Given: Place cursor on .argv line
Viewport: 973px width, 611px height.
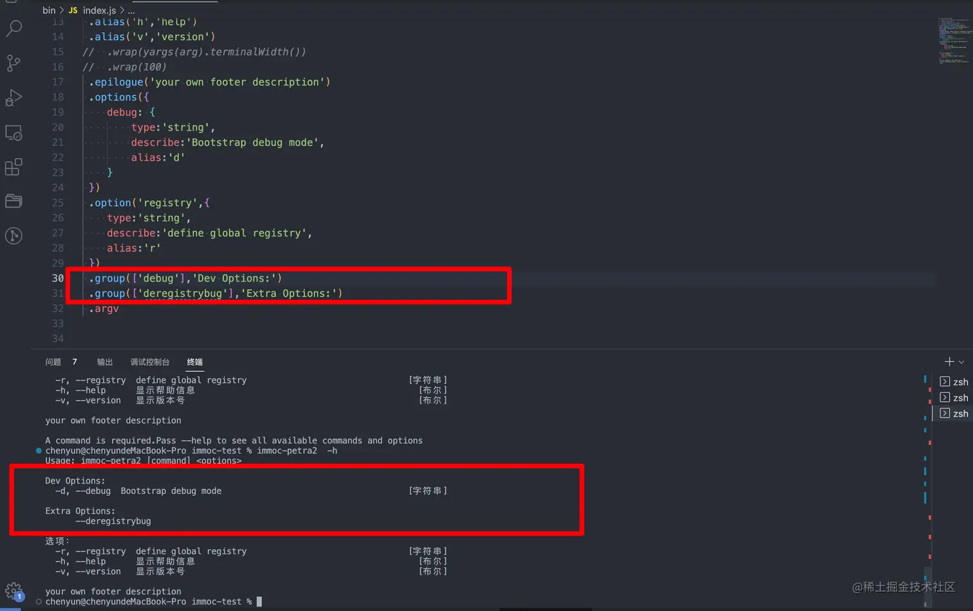Looking at the screenshot, I should 104,309.
